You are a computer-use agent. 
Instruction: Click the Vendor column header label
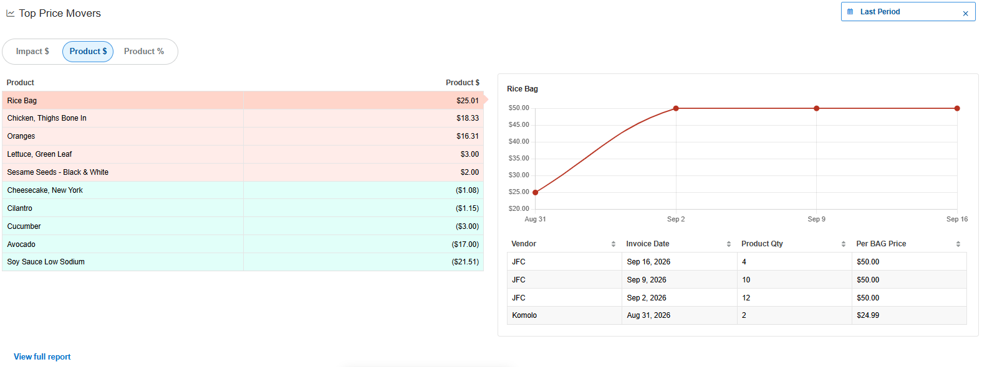tap(524, 244)
